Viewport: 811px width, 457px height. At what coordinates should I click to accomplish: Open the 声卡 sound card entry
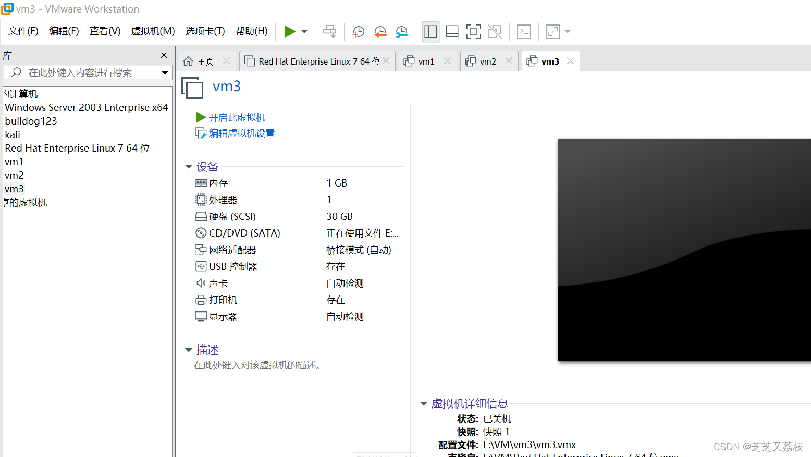point(212,283)
